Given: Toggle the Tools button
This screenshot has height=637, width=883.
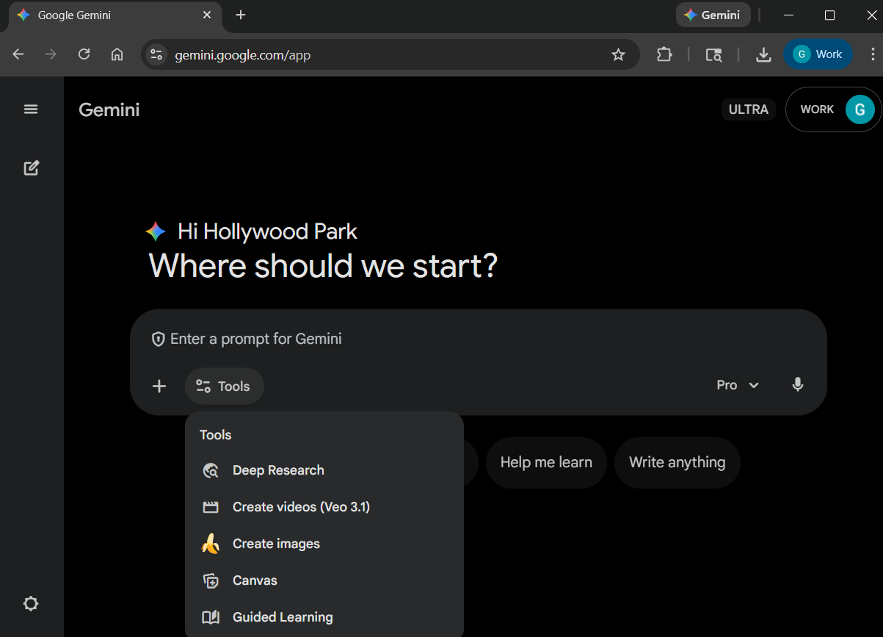Looking at the screenshot, I should (224, 386).
